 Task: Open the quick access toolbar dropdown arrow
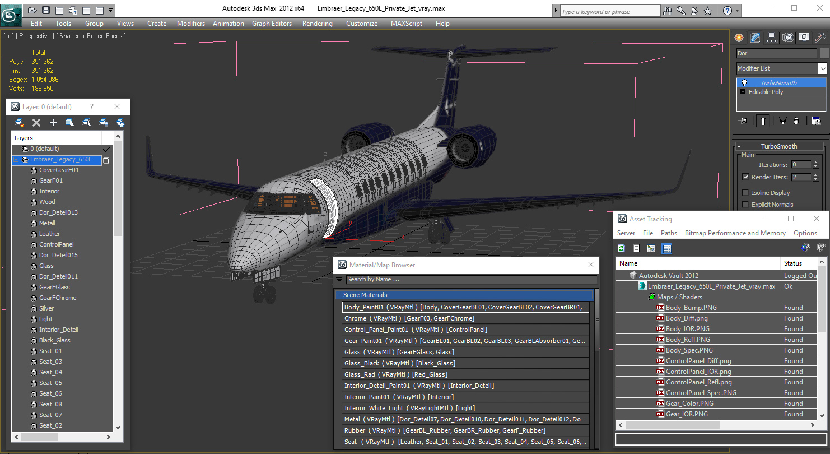[x=110, y=10]
